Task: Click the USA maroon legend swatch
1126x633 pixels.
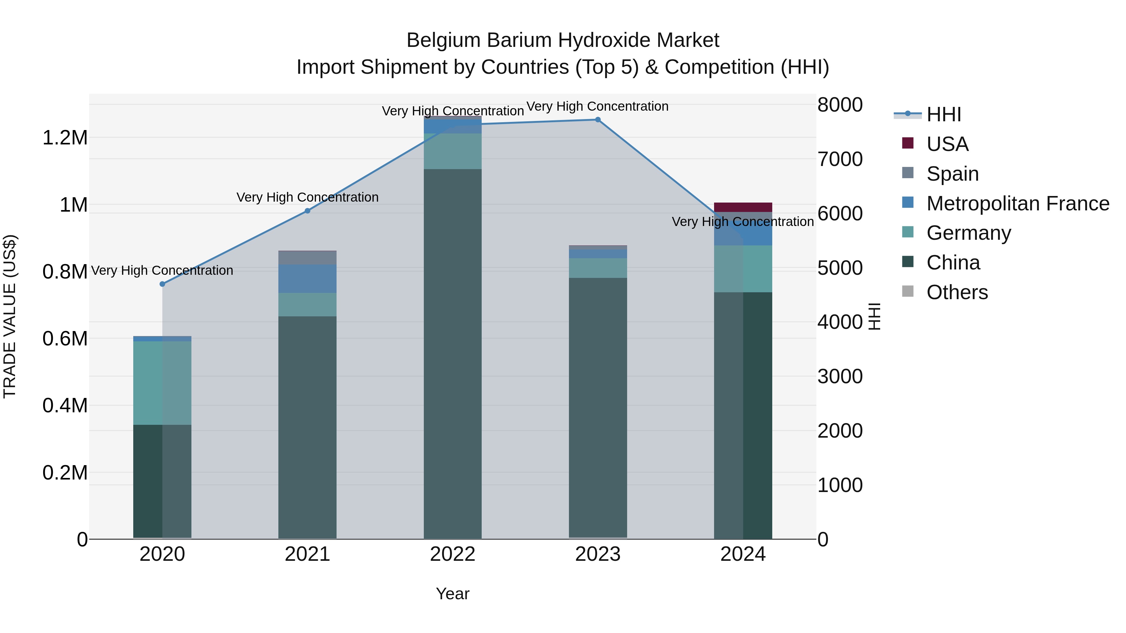Action: pyautogui.click(x=908, y=143)
